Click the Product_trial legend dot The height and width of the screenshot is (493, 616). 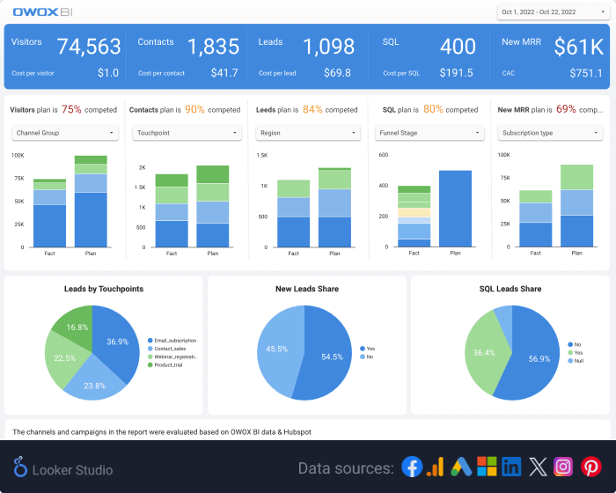pyautogui.click(x=150, y=364)
